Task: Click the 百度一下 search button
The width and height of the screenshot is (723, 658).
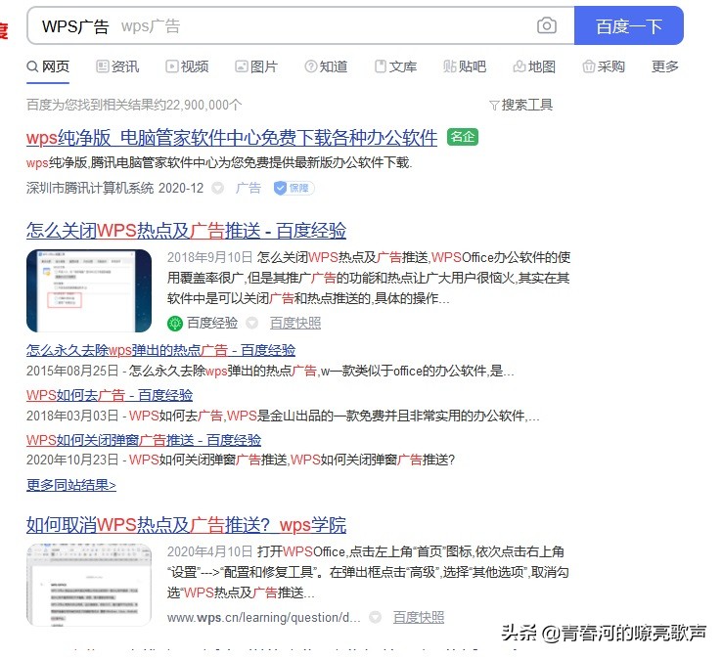Action: [x=628, y=25]
